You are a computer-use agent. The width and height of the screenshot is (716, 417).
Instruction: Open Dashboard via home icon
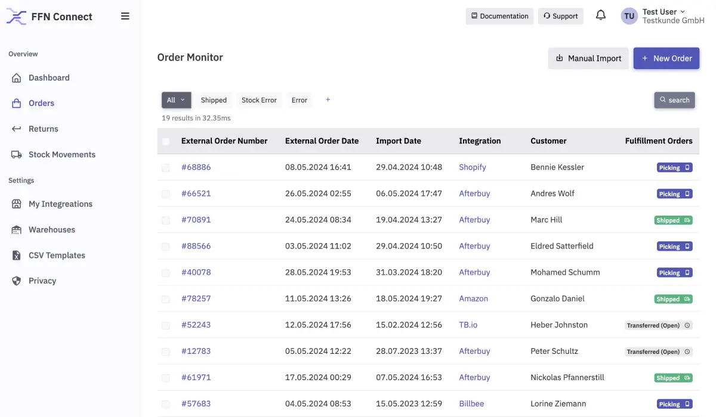click(17, 78)
